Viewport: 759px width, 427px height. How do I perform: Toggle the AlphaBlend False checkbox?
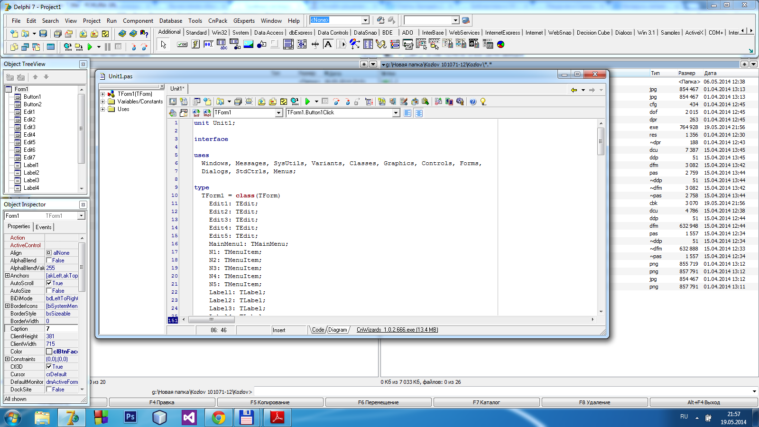(49, 260)
